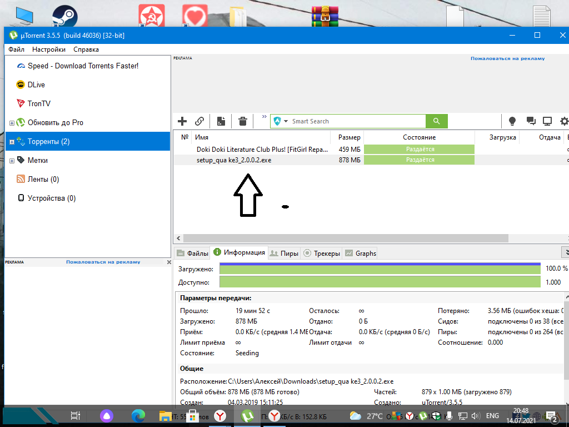Open taskbar volume speaker icon
Viewport: 569px width, 427px height.
pyautogui.click(x=476, y=416)
